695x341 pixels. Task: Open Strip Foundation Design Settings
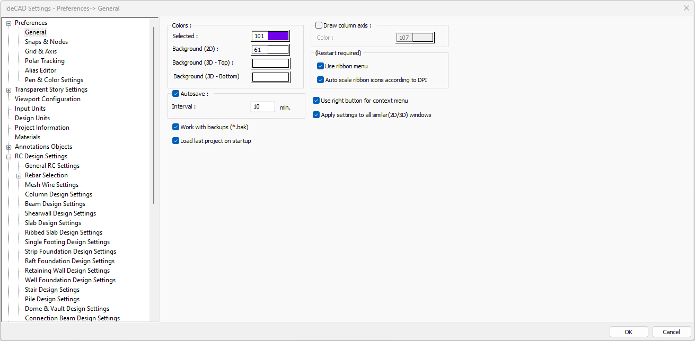(71, 252)
